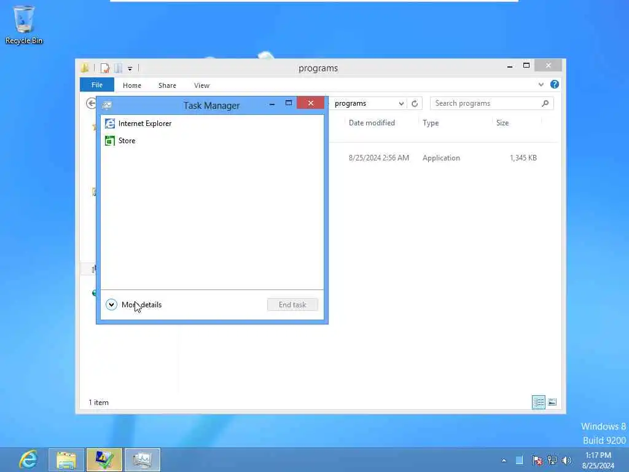Open the File tab in Explorer
The image size is (629, 472).
click(x=97, y=85)
